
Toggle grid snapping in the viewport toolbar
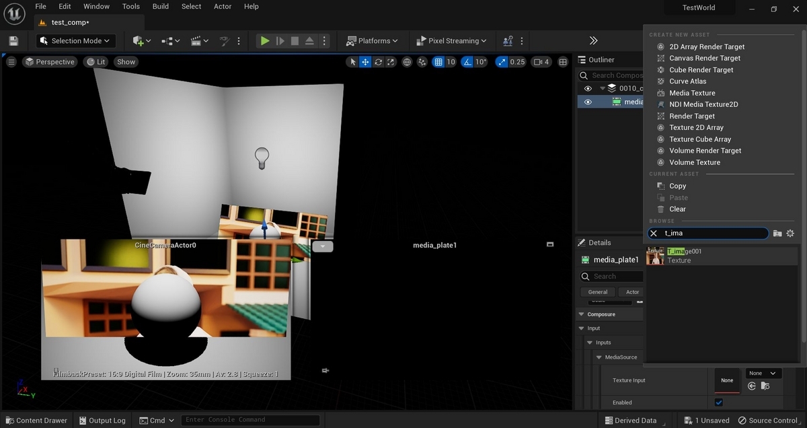tap(438, 62)
